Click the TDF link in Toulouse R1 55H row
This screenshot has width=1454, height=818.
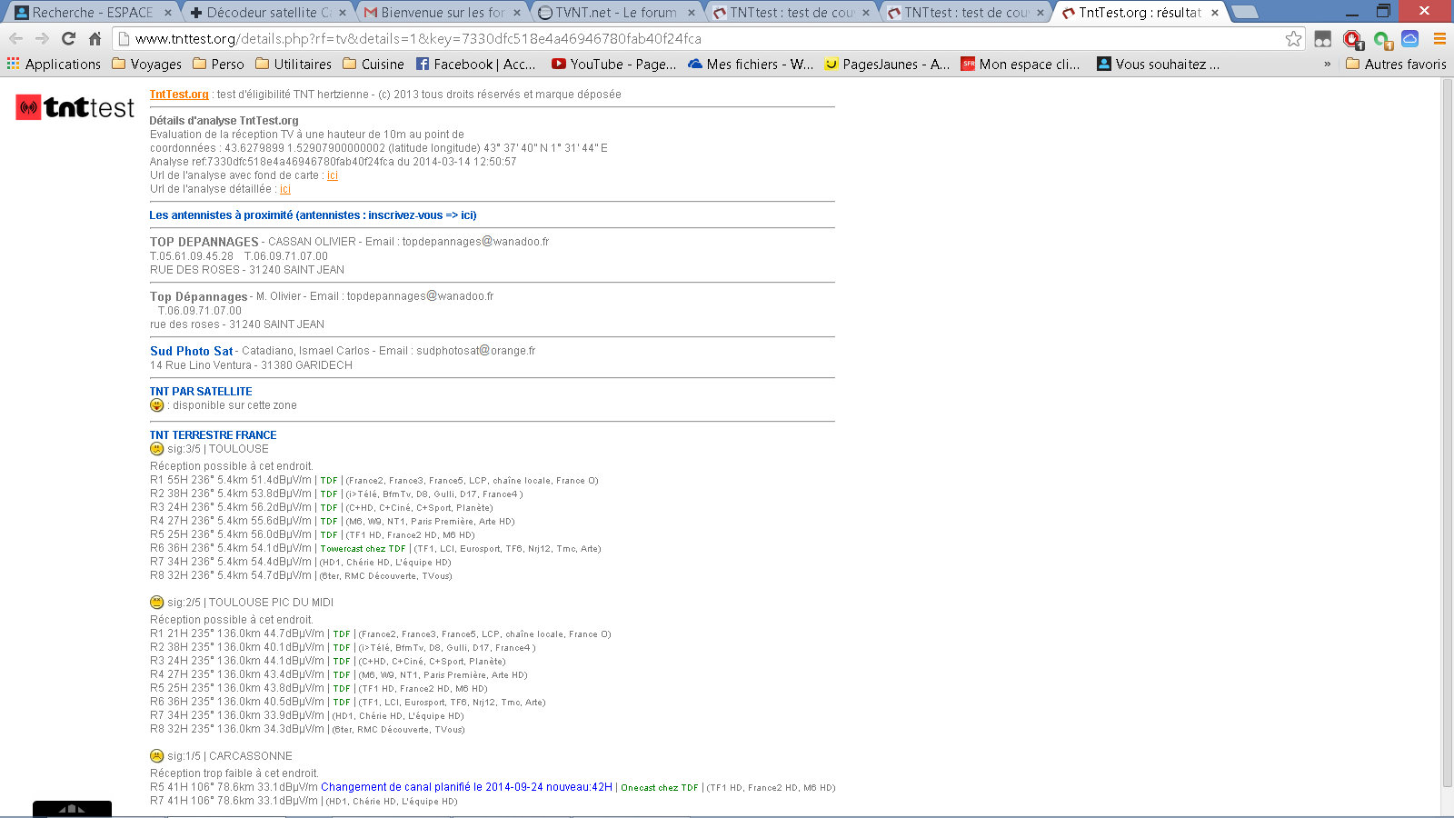click(329, 481)
